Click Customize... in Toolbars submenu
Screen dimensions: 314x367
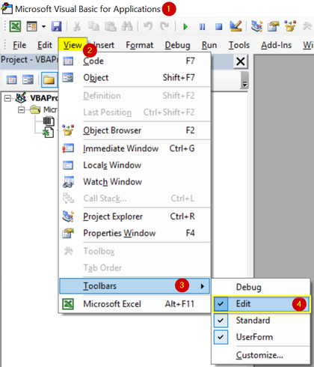pyautogui.click(x=261, y=355)
